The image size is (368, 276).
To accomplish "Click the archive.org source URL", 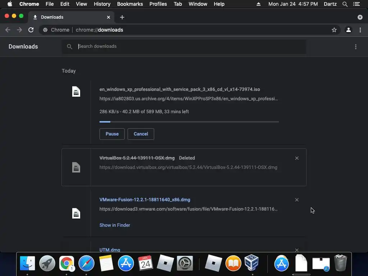I will [188, 99].
